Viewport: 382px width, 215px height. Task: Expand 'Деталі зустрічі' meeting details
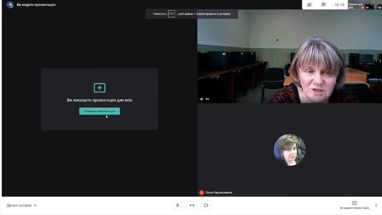[x=21, y=205]
